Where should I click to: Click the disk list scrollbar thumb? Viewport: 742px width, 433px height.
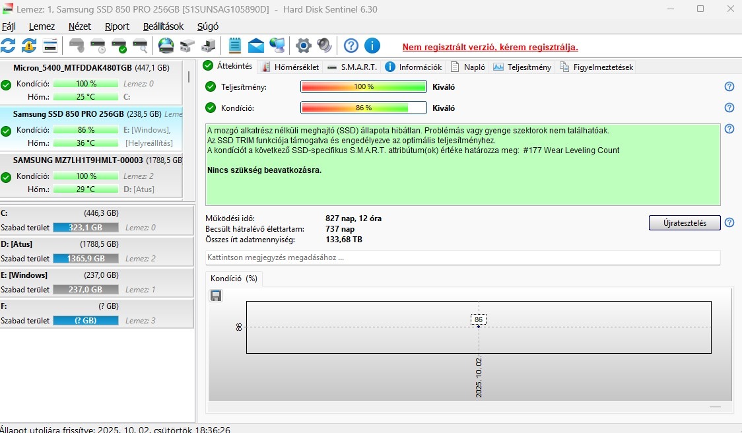189,76
